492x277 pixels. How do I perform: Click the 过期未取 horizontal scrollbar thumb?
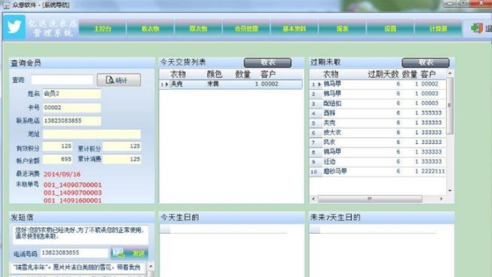370,199
